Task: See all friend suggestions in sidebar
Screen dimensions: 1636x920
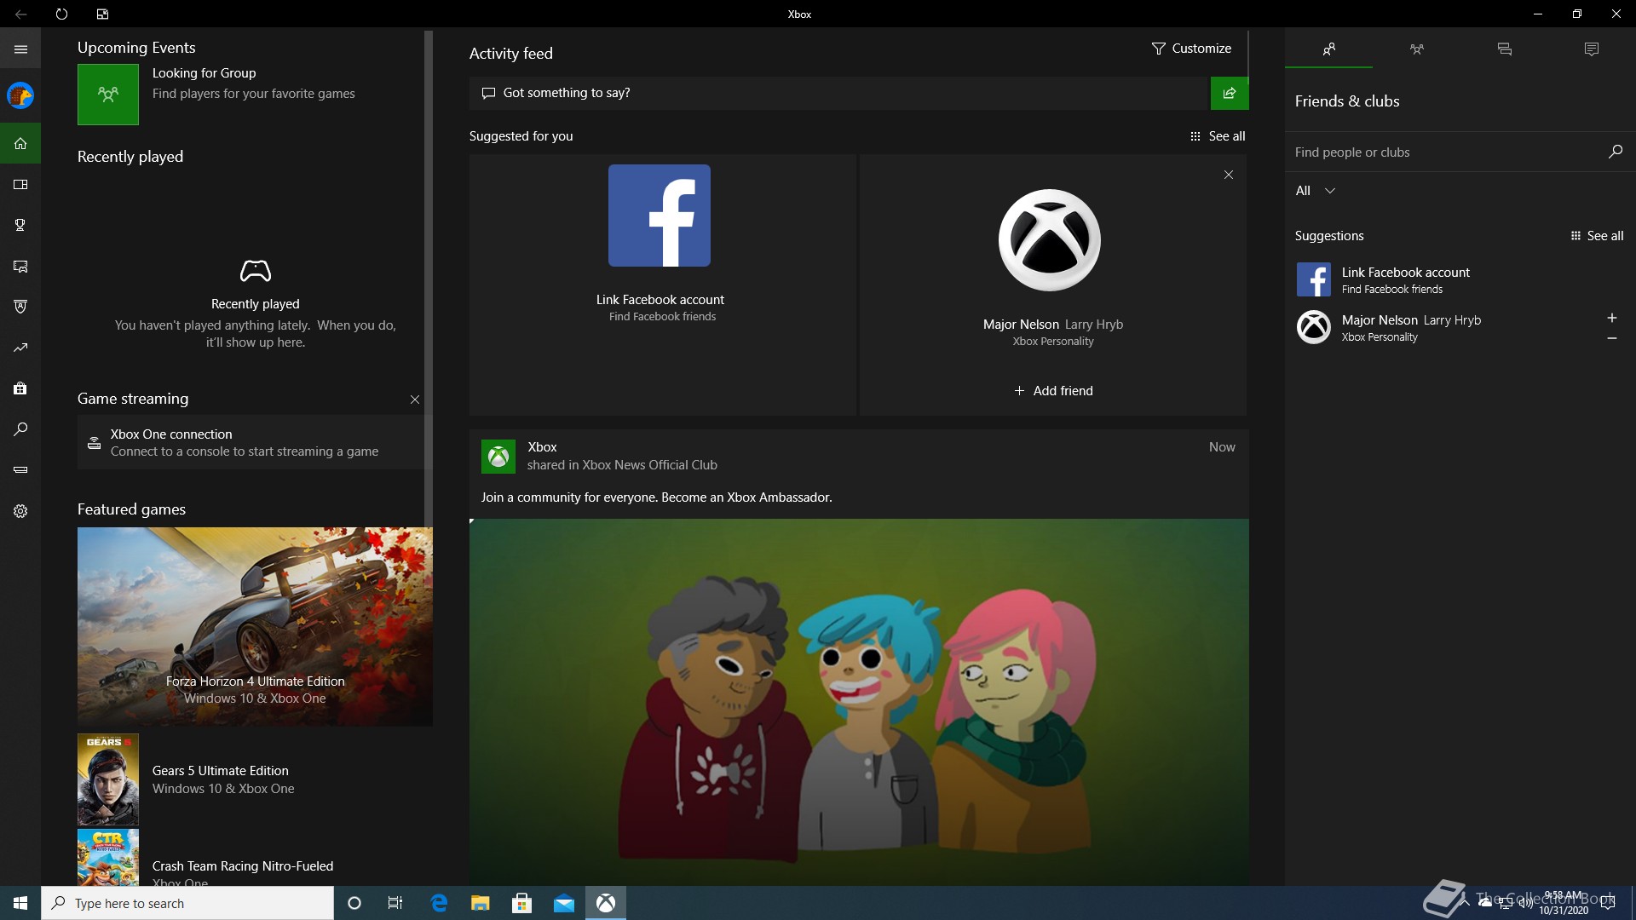Action: click(1597, 236)
